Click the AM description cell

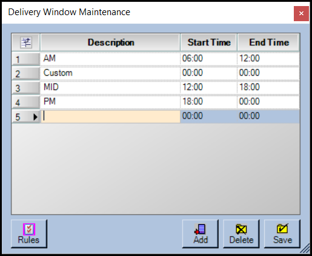110,59
